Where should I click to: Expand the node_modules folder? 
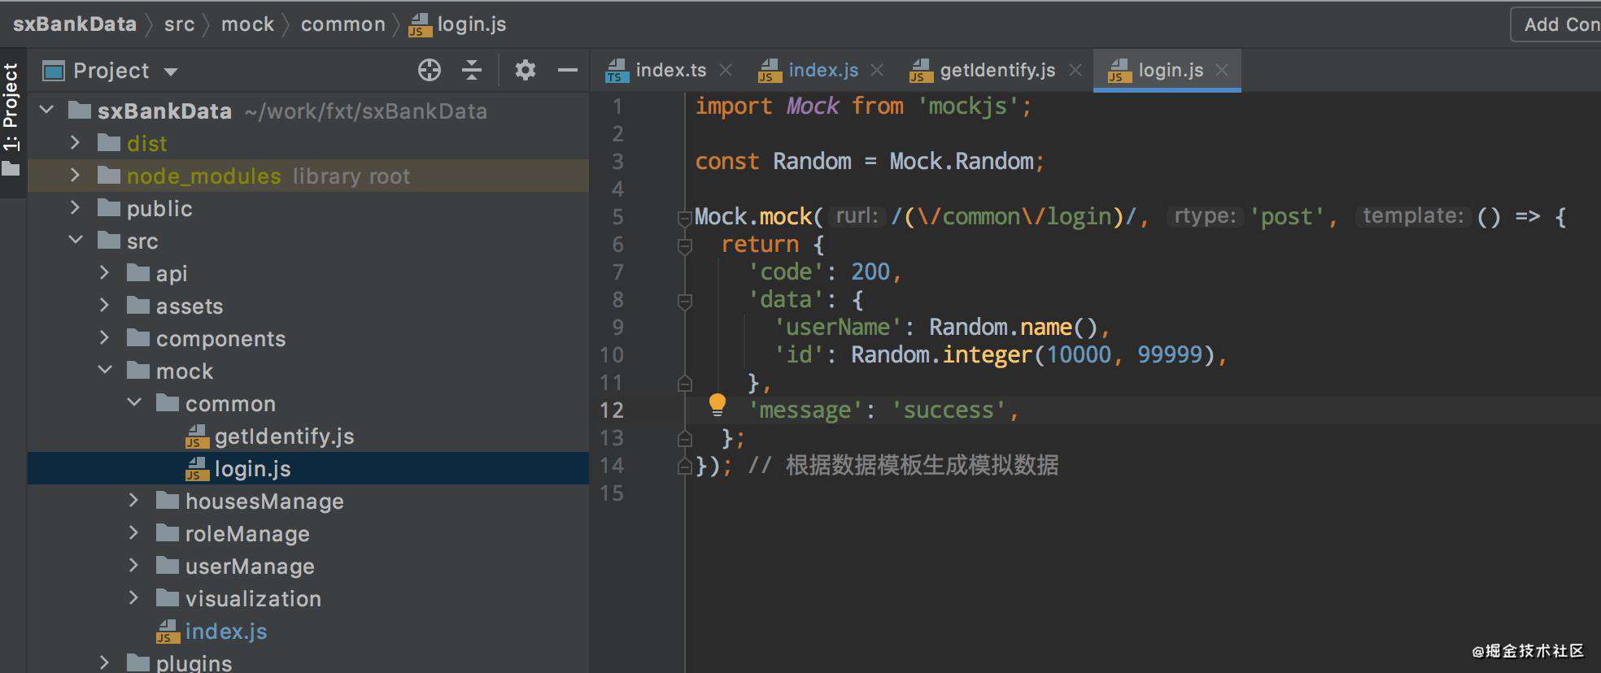(75, 176)
